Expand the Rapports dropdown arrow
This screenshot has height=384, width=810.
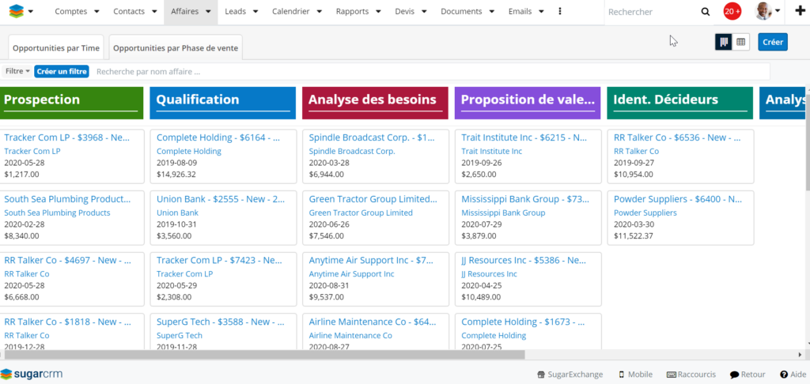tap(378, 12)
